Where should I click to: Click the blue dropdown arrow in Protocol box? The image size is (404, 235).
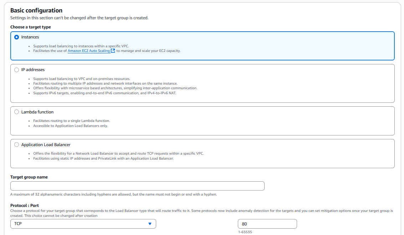pos(150,224)
